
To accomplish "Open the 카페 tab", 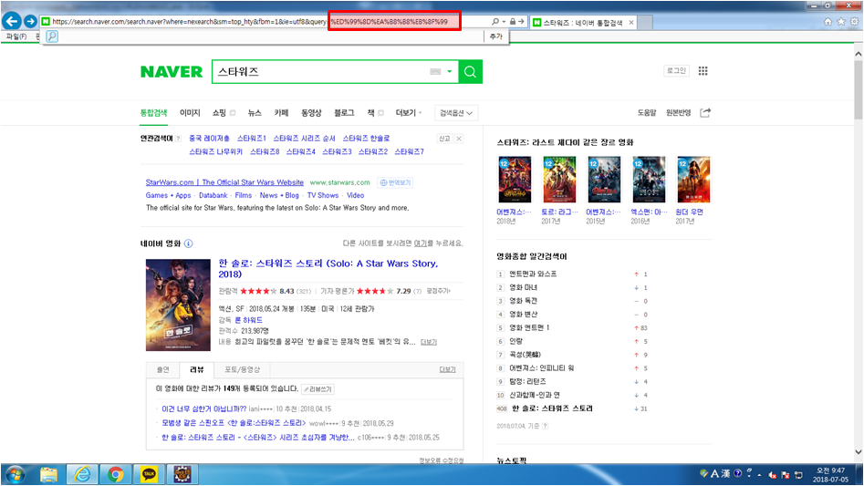I will [282, 113].
